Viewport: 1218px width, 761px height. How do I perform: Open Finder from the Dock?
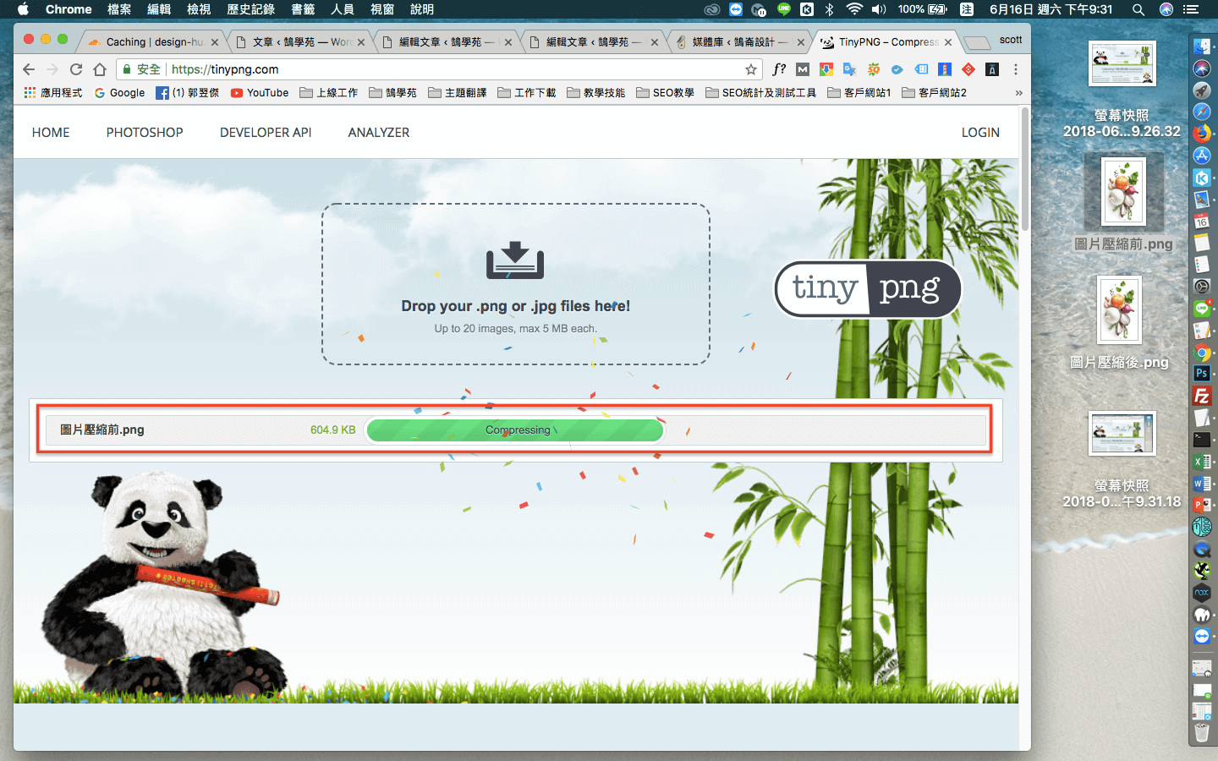[x=1202, y=47]
